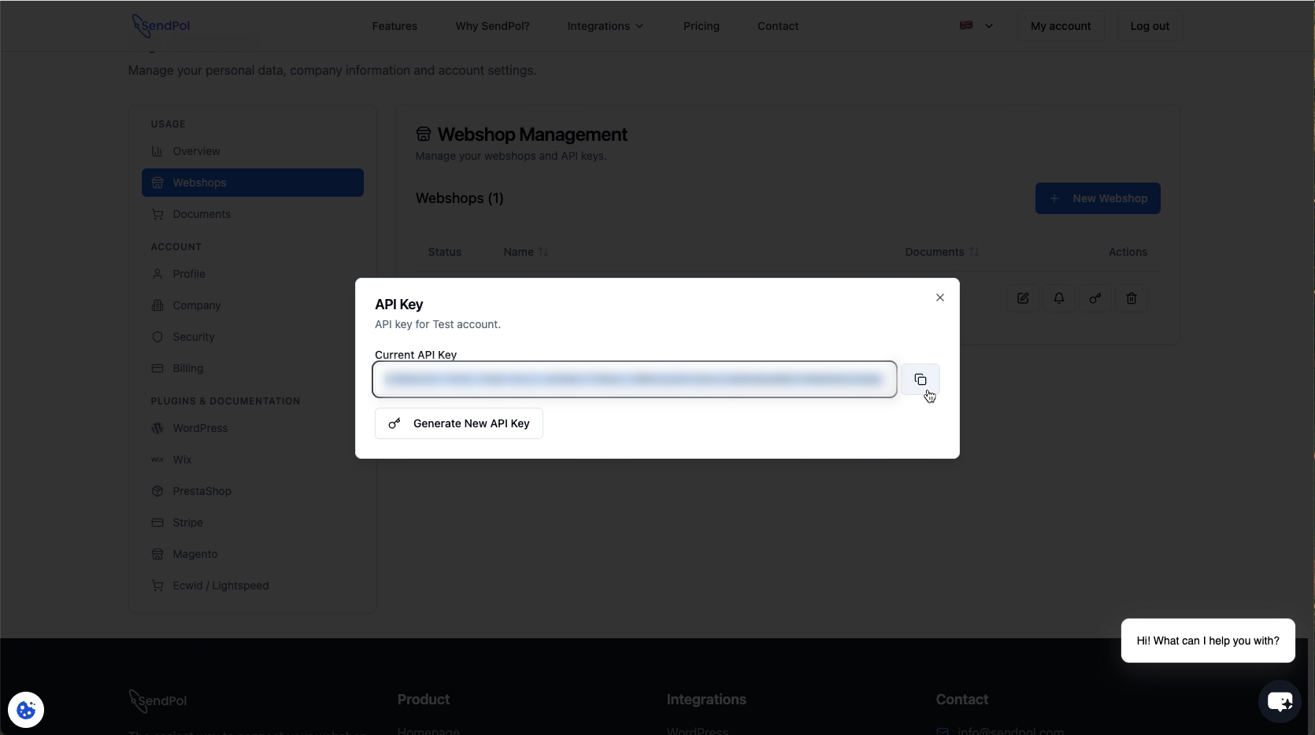Open the Pricing nav link
1315x735 pixels.
(702, 26)
